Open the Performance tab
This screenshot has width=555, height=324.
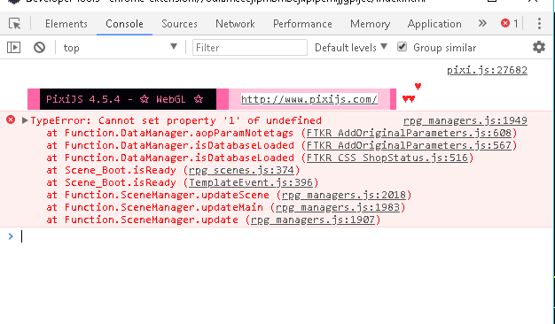[x=302, y=24]
